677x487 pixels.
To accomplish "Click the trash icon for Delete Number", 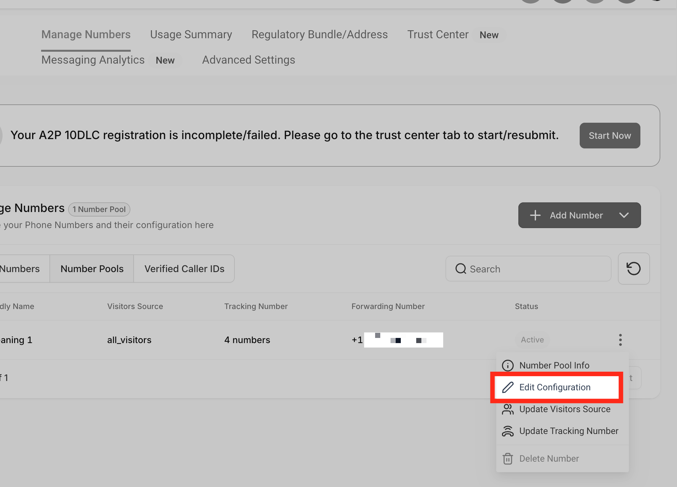I will (x=507, y=458).
